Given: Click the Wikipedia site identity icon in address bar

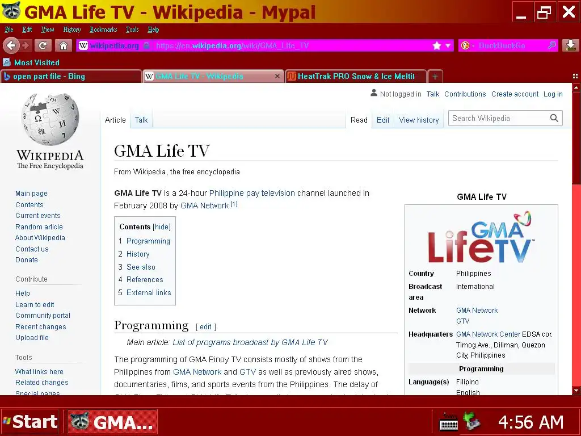Looking at the screenshot, I should tap(84, 45).
